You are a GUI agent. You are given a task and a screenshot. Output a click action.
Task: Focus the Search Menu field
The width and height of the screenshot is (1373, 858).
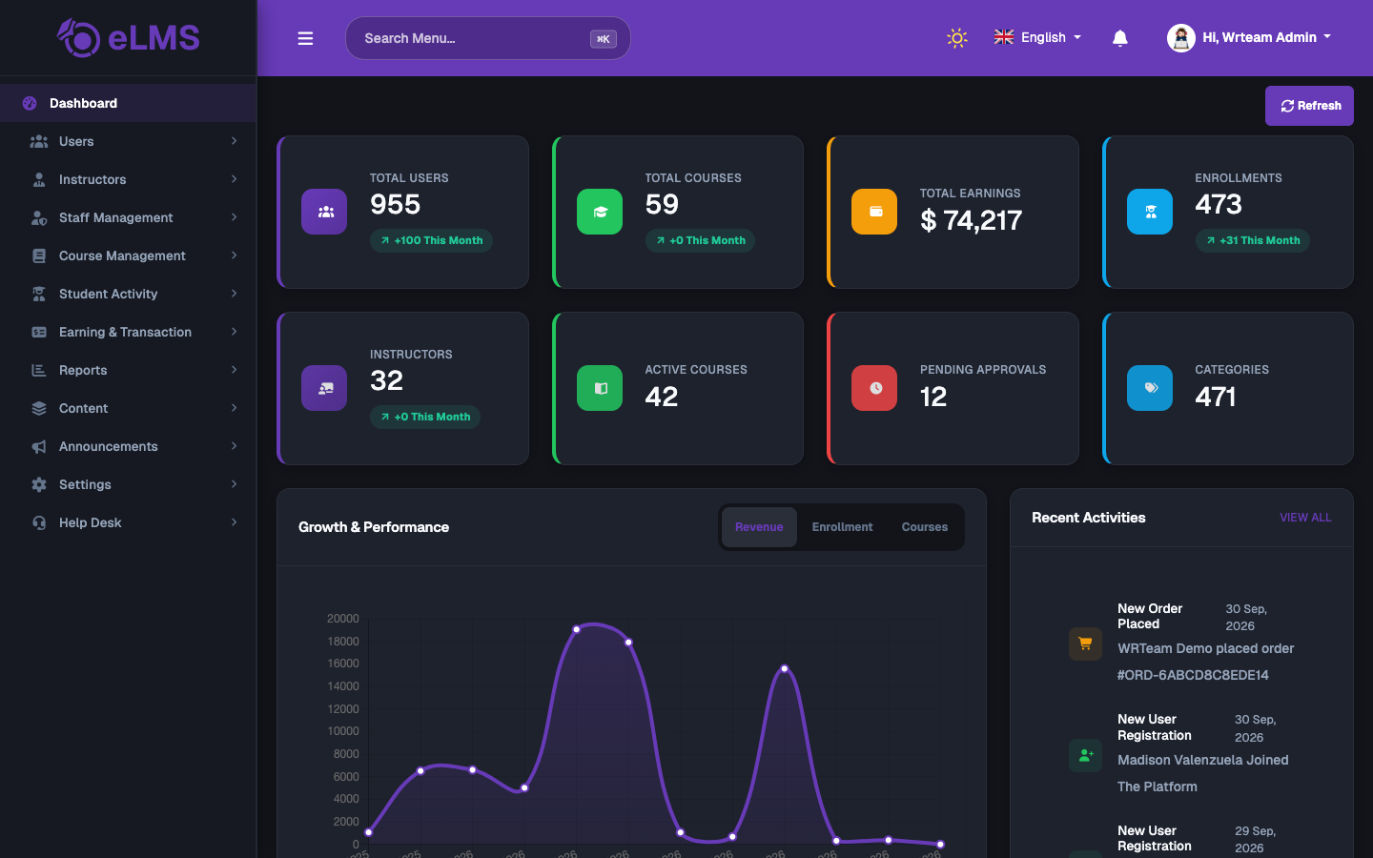[488, 38]
